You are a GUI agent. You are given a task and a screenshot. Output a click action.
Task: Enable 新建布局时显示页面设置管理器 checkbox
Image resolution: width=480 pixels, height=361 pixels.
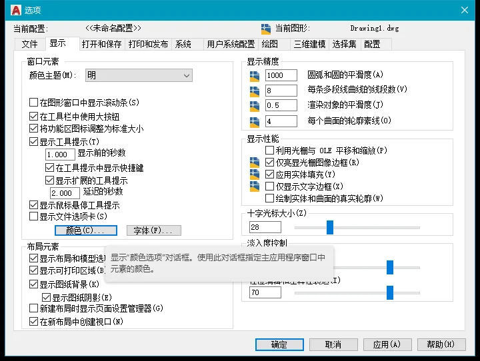(x=33, y=308)
